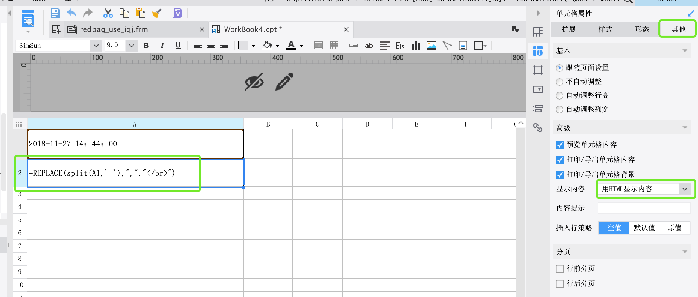
Task: Switch to 其他 tab
Action: [678, 29]
